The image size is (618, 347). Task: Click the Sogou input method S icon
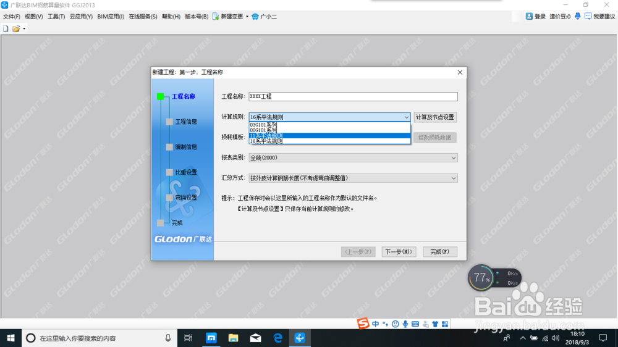[x=363, y=324]
